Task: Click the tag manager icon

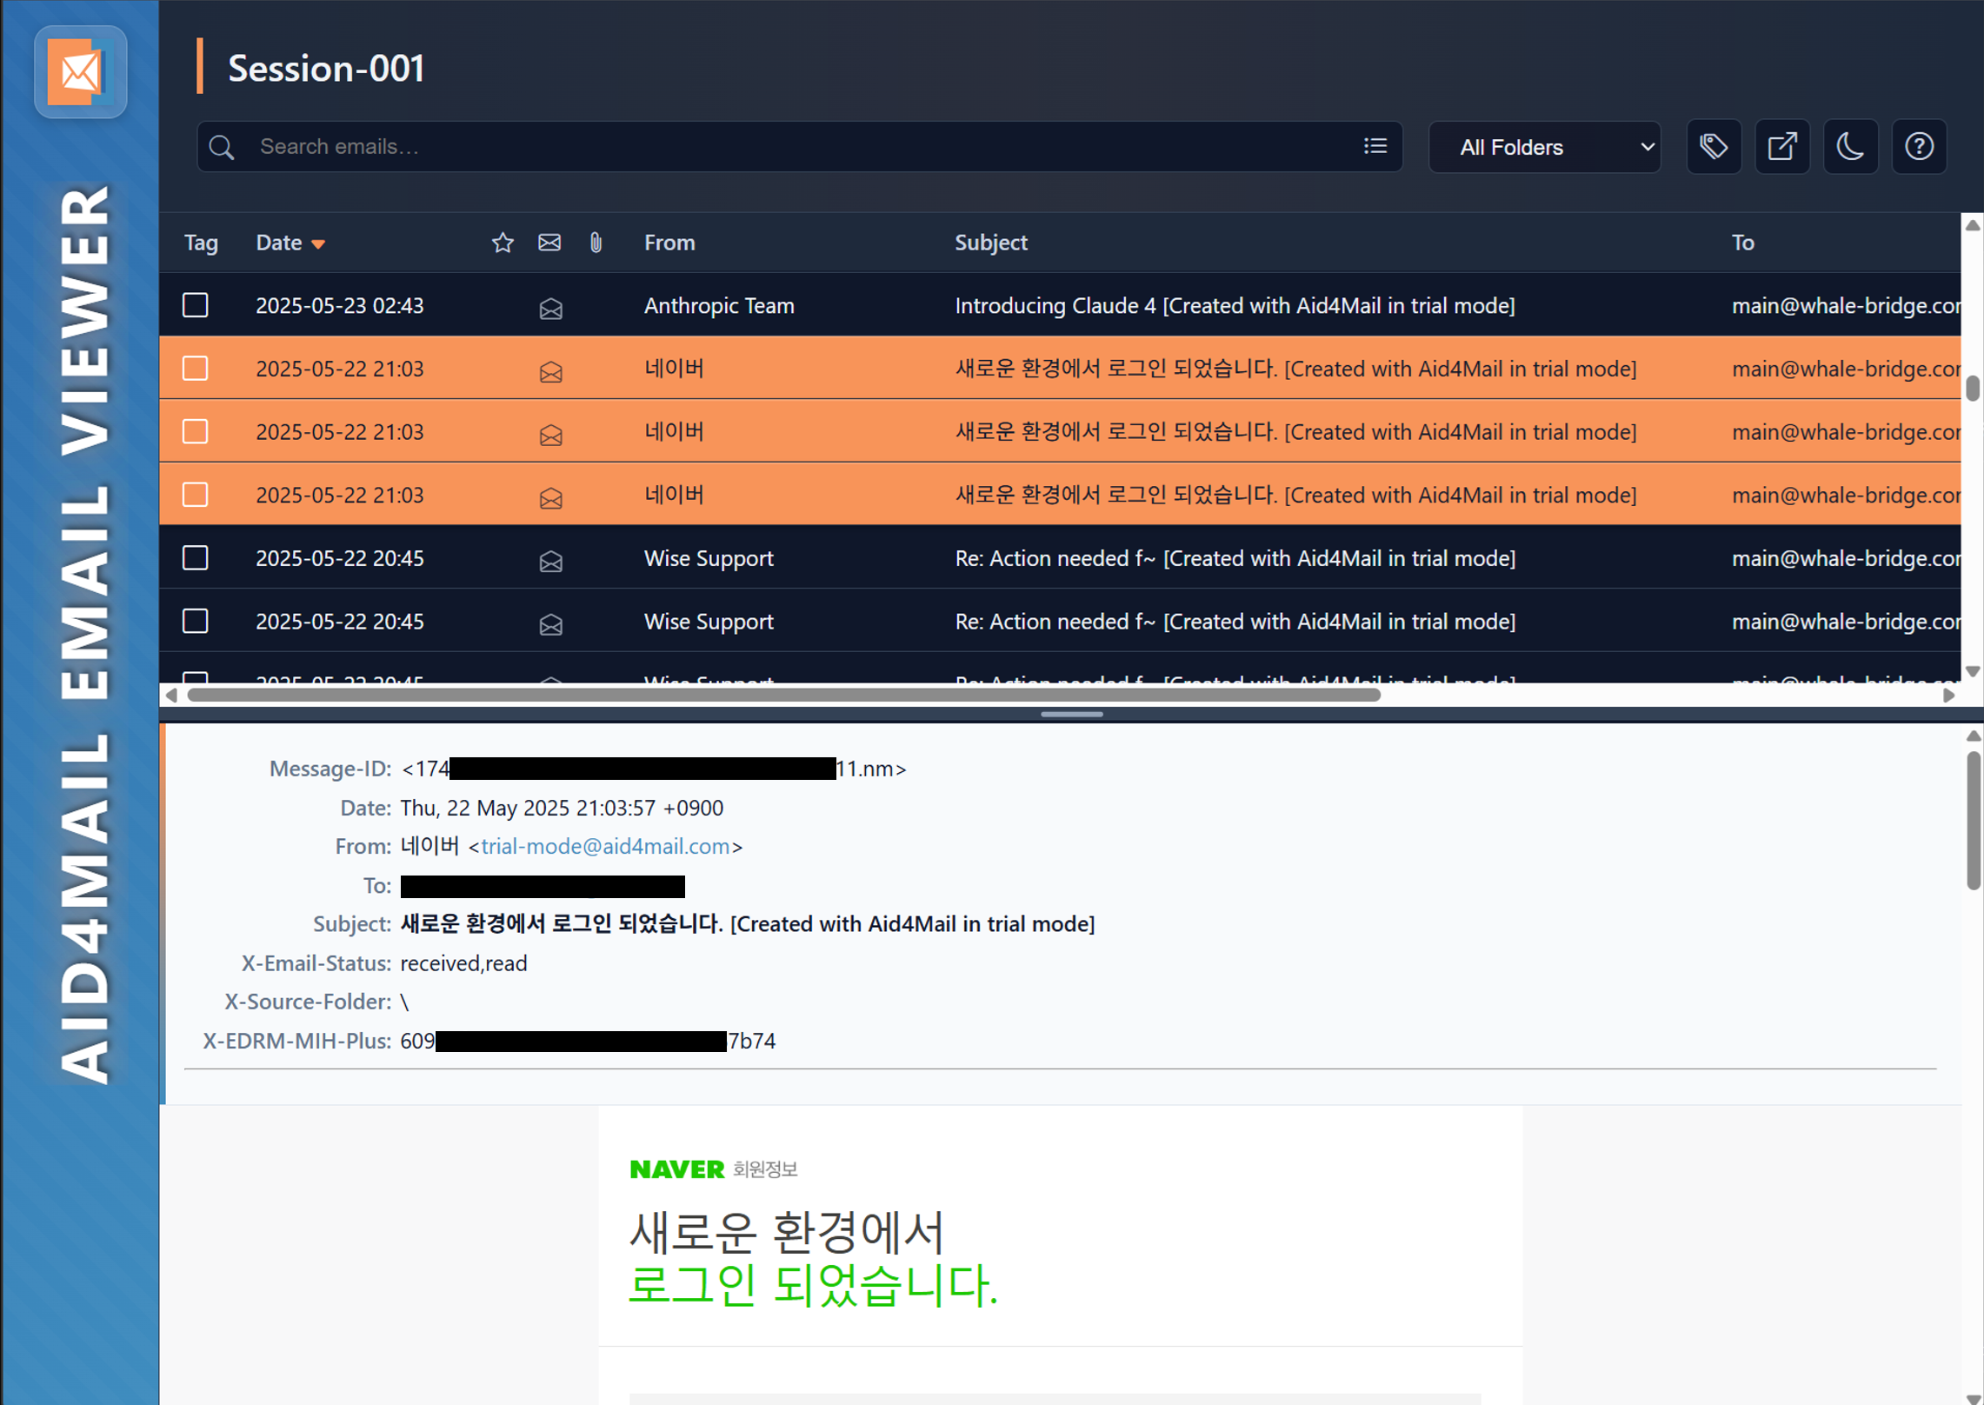Action: coord(1713,147)
